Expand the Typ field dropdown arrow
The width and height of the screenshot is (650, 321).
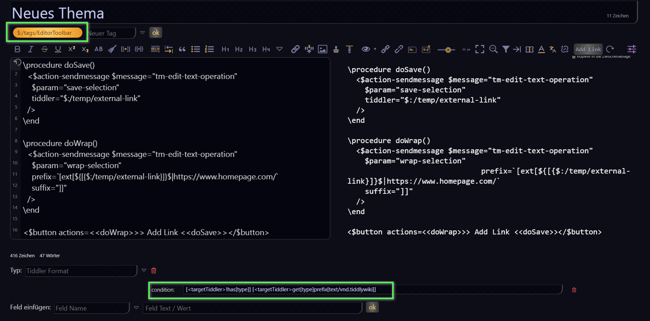tap(144, 270)
